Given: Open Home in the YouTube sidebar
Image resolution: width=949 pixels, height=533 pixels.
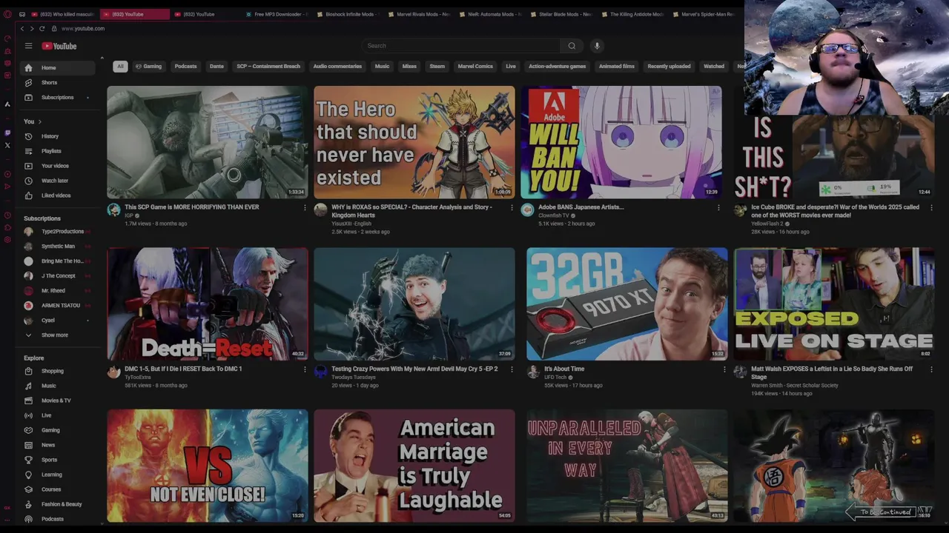Looking at the screenshot, I should point(59,68).
